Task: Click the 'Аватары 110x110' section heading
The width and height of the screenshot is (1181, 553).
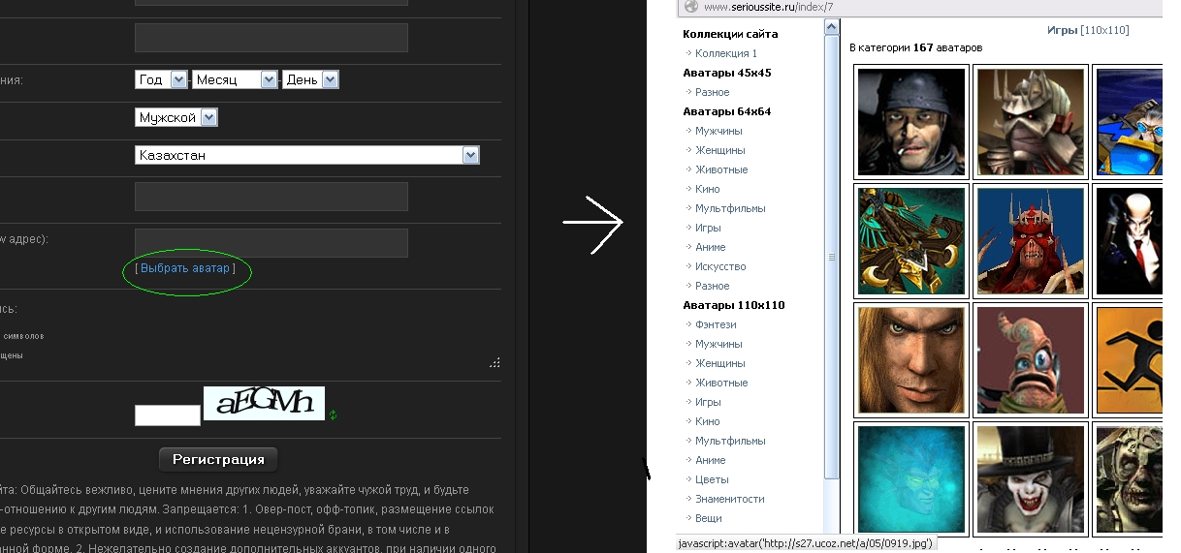Action: click(734, 305)
